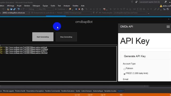Click the feedback person icon near Quick Launch
Image resolution: width=171 pixels, height=96 pixels.
pyautogui.click(x=137, y=2)
